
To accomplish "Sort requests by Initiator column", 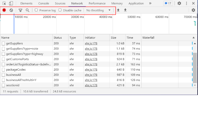I will pos(97,38).
